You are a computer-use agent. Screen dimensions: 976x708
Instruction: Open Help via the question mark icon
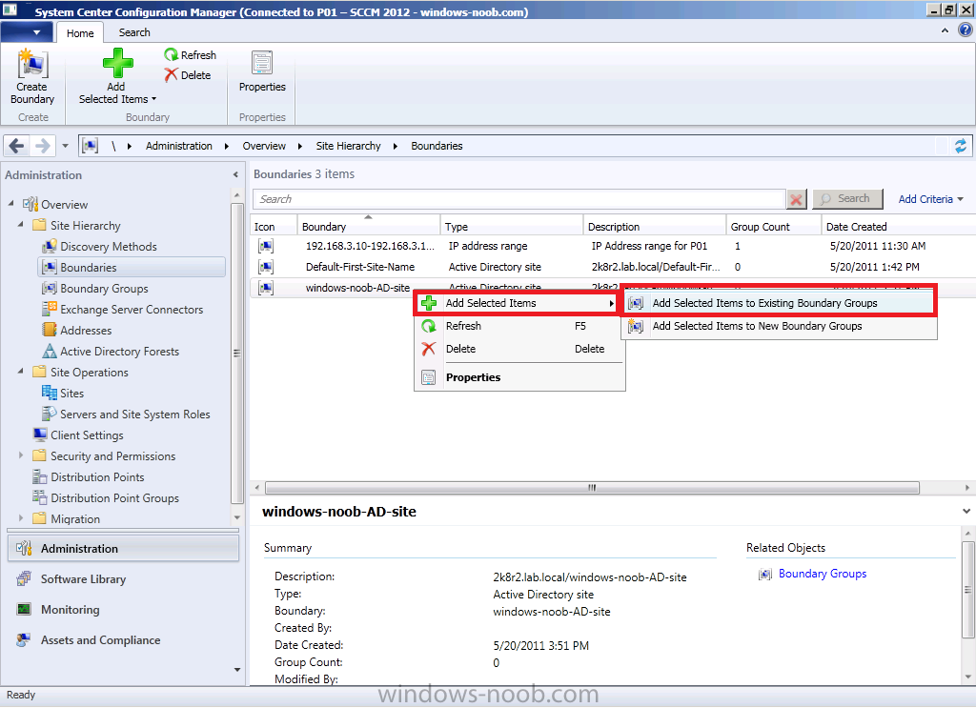coord(965,30)
